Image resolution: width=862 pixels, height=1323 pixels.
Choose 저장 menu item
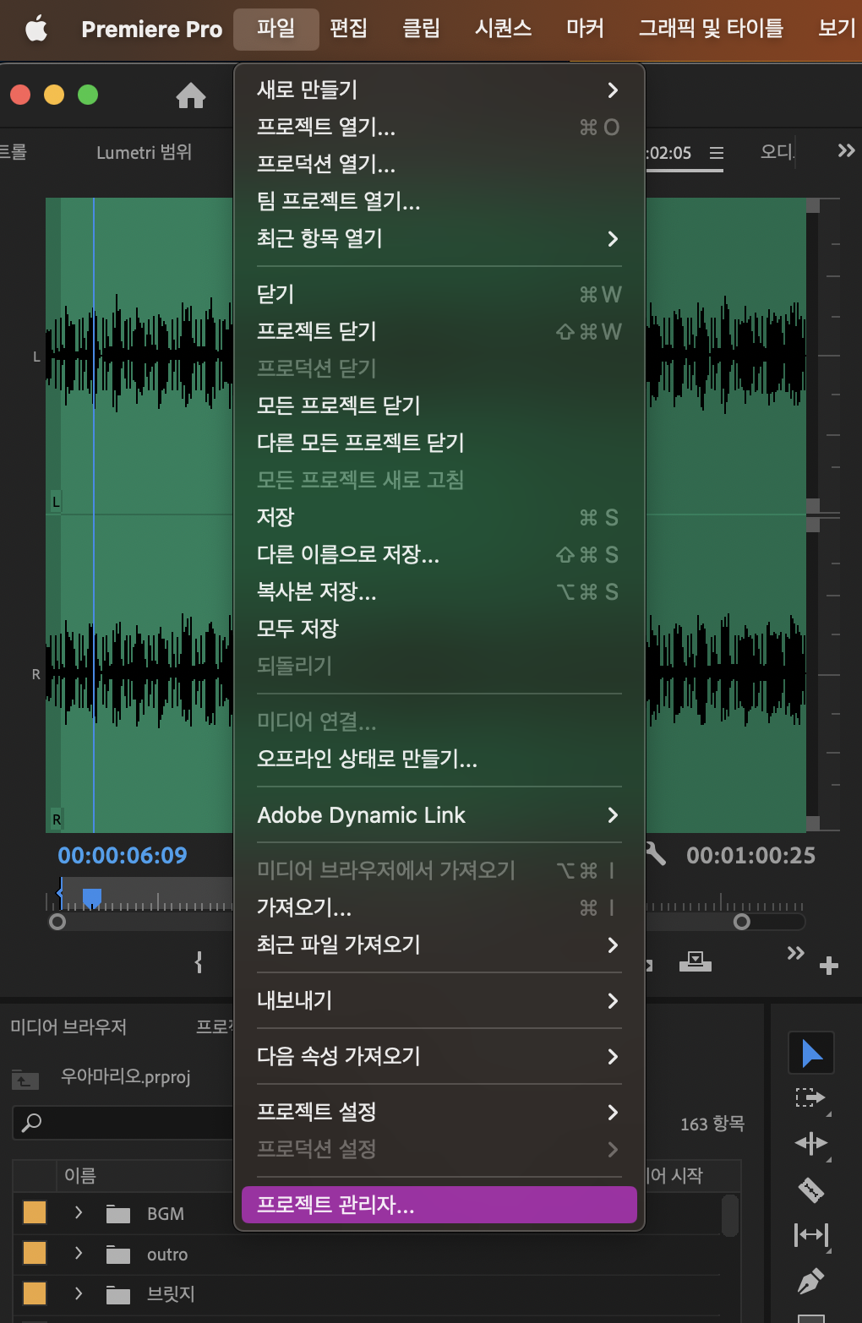tap(439, 517)
